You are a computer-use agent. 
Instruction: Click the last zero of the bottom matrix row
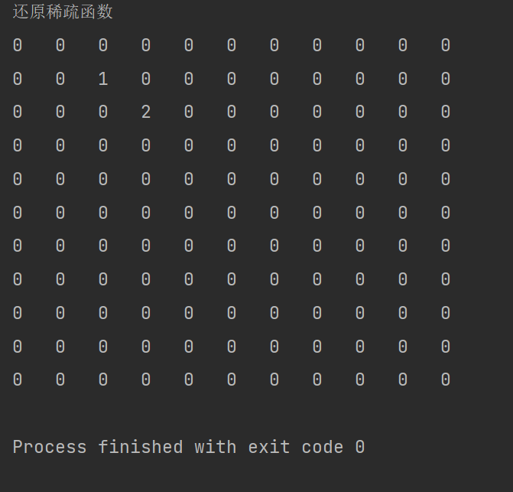click(446, 380)
